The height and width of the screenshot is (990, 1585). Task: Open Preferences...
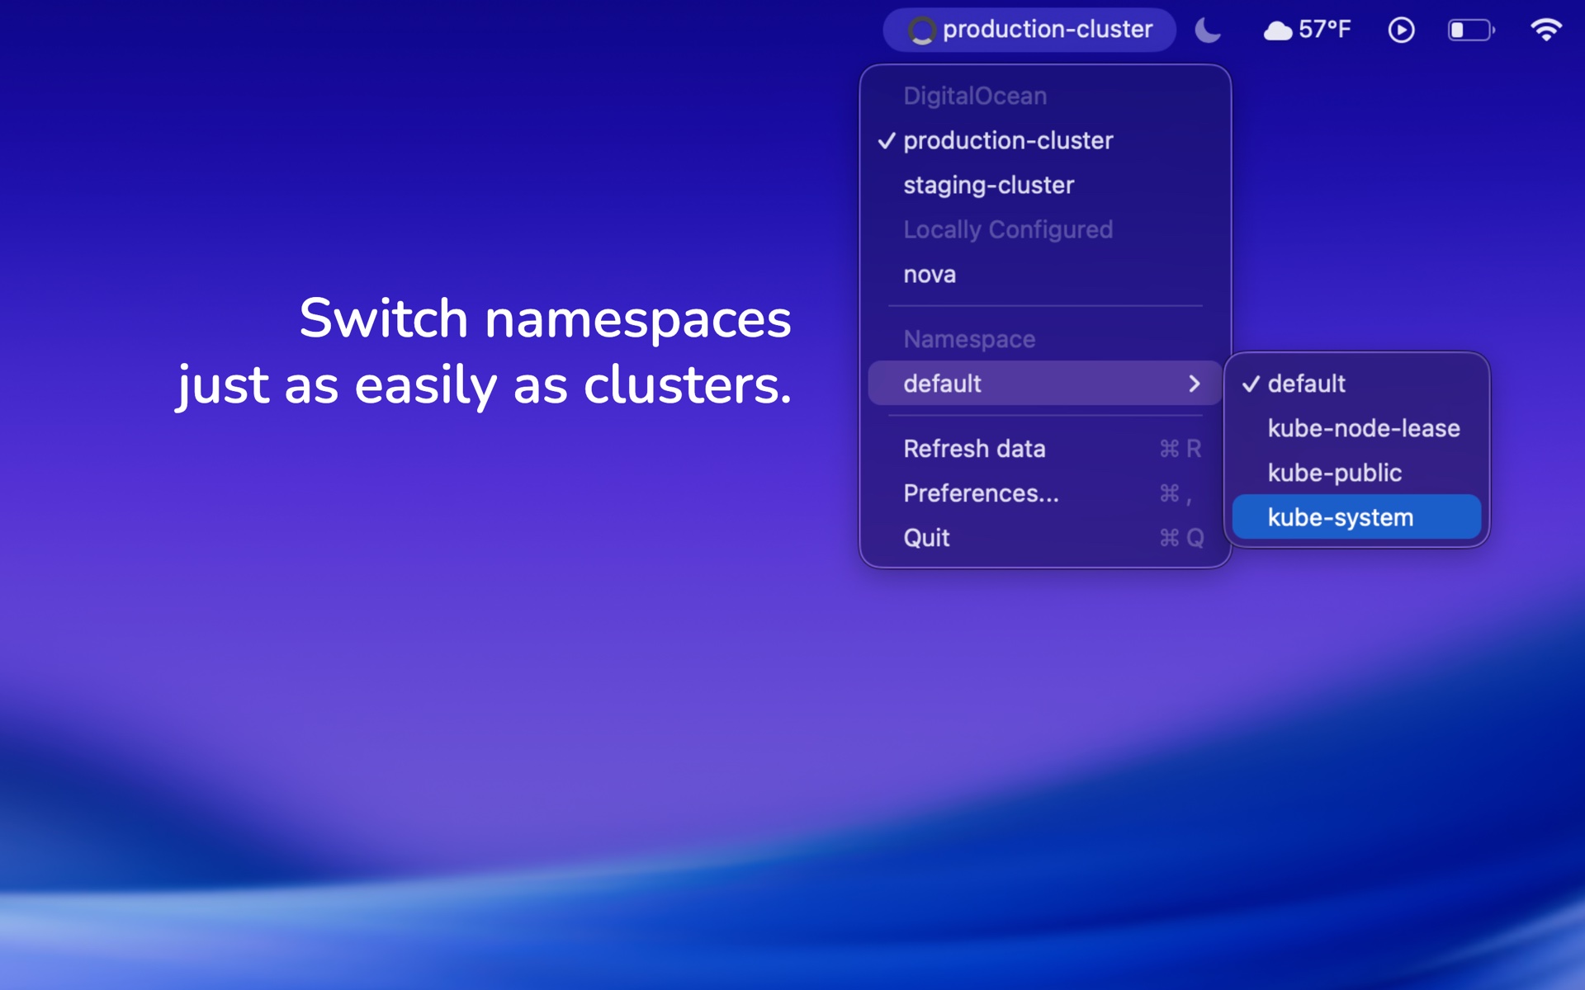point(1045,493)
